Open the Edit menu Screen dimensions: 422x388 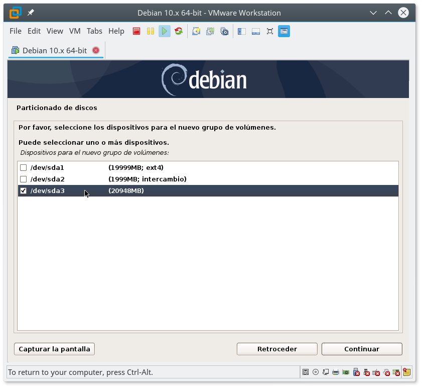point(34,31)
